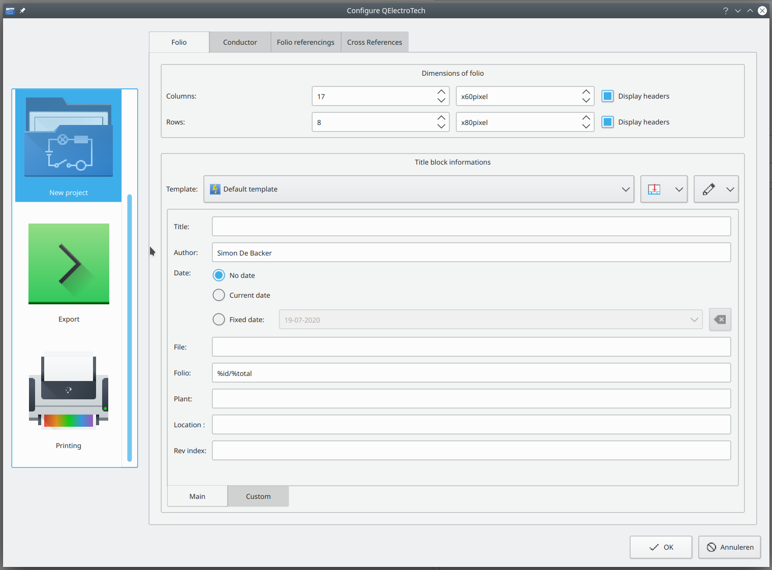This screenshot has height=570, width=772.
Task: Increase the Columns count with up arrow
Action: [x=441, y=92]
